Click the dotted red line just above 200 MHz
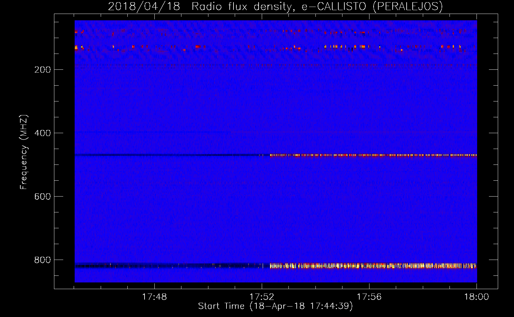The image size is (514, 317). [x=273, y=65]
